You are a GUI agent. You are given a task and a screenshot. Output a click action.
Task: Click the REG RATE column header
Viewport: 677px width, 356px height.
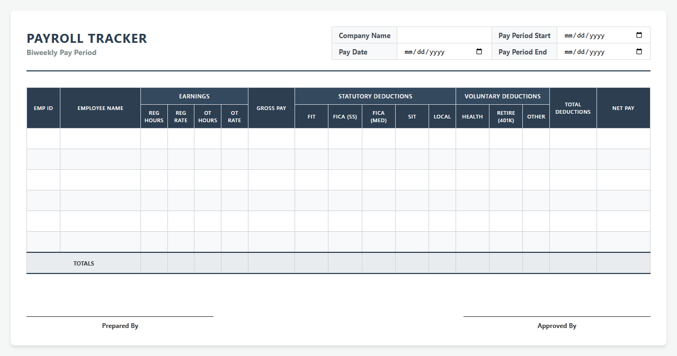click(181, 116)
